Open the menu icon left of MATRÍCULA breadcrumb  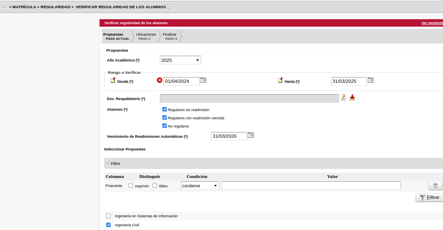pos(4,7)
